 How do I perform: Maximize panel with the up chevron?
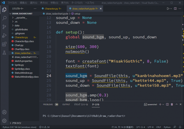tap(176, 104)
